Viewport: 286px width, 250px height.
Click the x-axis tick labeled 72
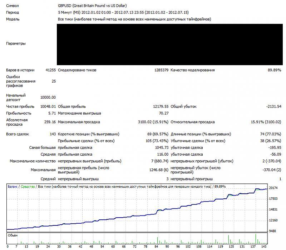point(135,246)
